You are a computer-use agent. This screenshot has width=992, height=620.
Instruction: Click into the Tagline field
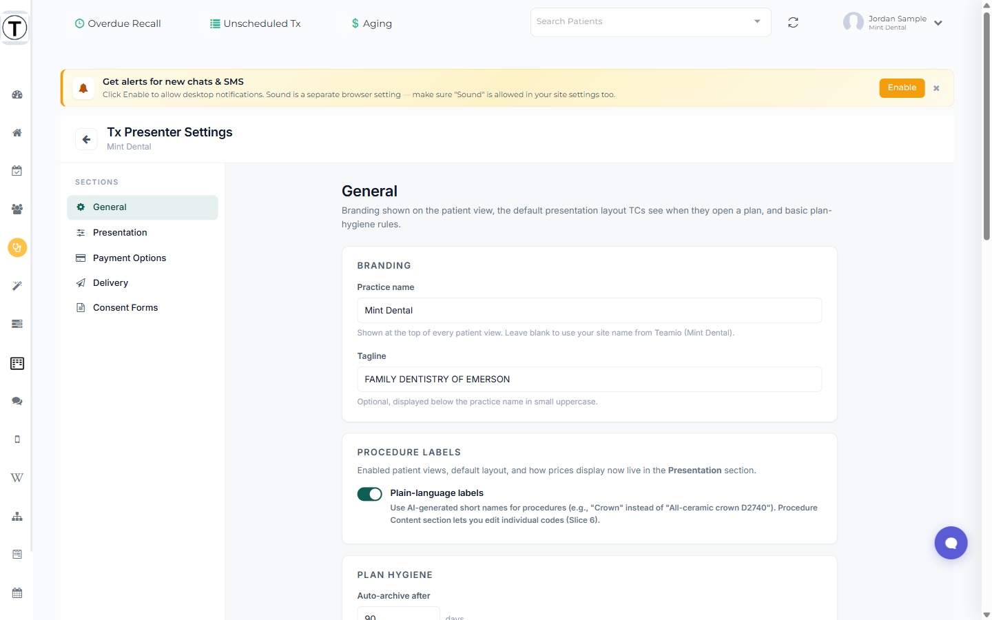pos(589,380)
